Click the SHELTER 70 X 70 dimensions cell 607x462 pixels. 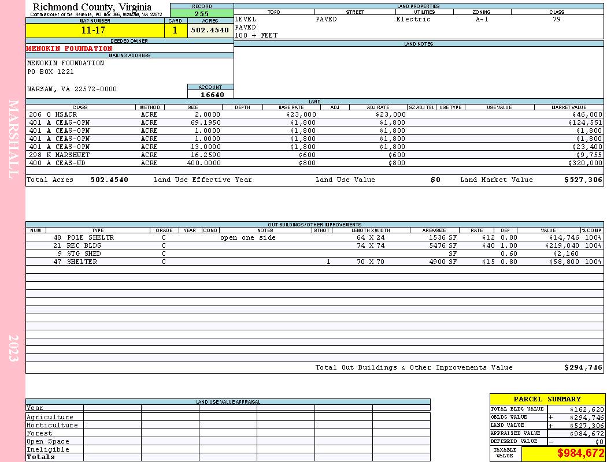[x=371, y=262]
